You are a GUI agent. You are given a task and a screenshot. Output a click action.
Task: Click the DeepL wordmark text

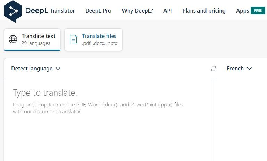pyautogui.click(x=37, y=11)
